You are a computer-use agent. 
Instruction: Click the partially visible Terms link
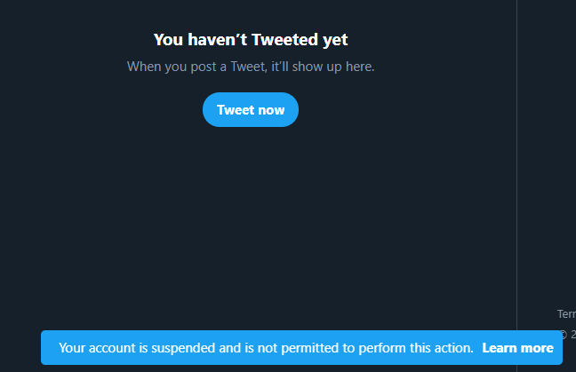[566, 313]
